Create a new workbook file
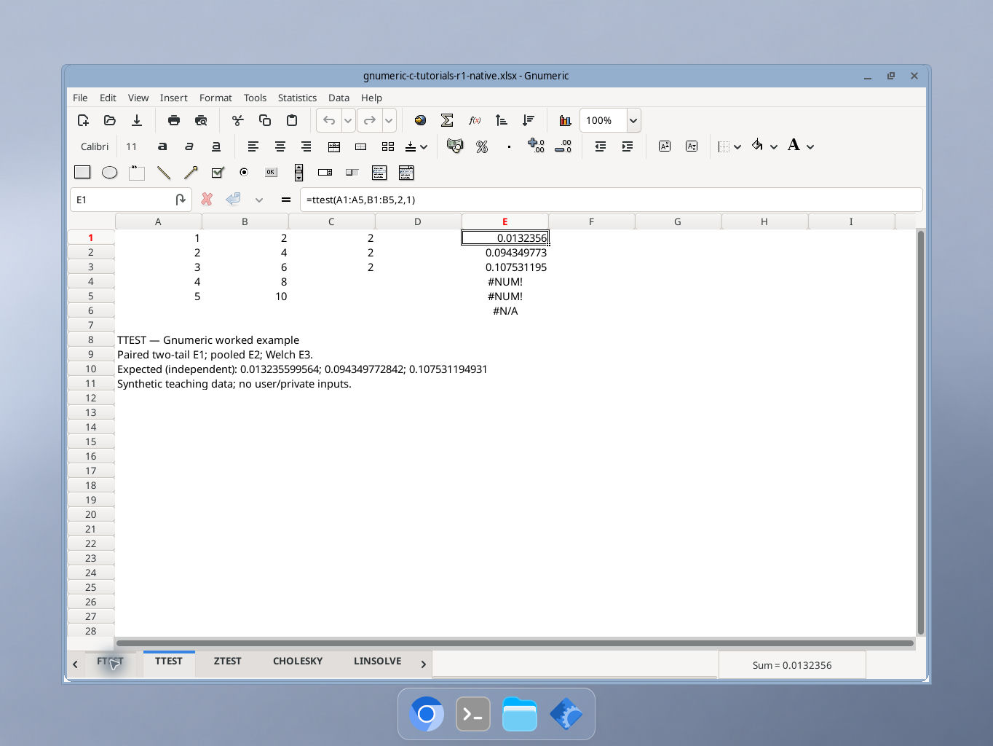993x746 pixels. coord(83,120)
